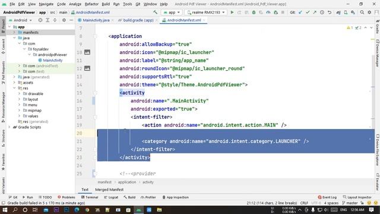Image resolution: width=380 pixels, height=214 pixels.
Task: Click the Debug app bug icon
Action: (x=254, y=12)
